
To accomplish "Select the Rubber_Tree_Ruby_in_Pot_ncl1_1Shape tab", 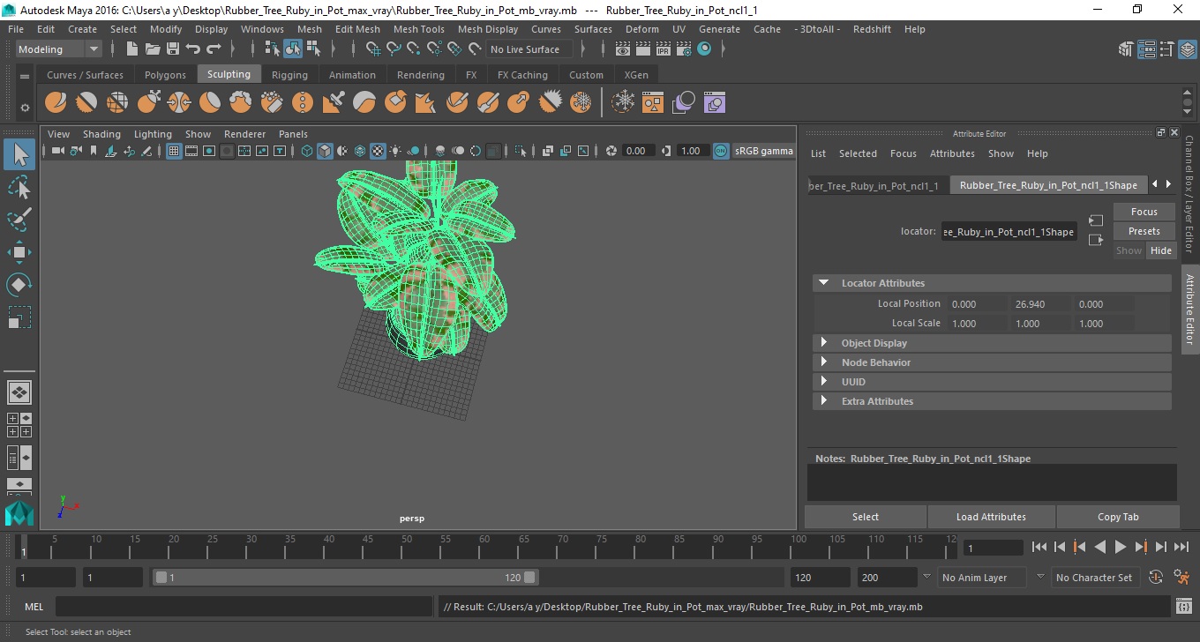I will (1048, 185).
